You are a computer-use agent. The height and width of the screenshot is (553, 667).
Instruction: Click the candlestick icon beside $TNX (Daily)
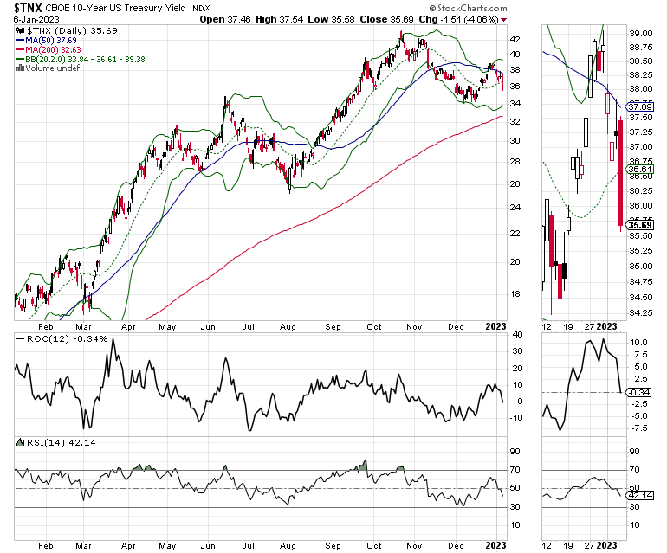[20, 30]
